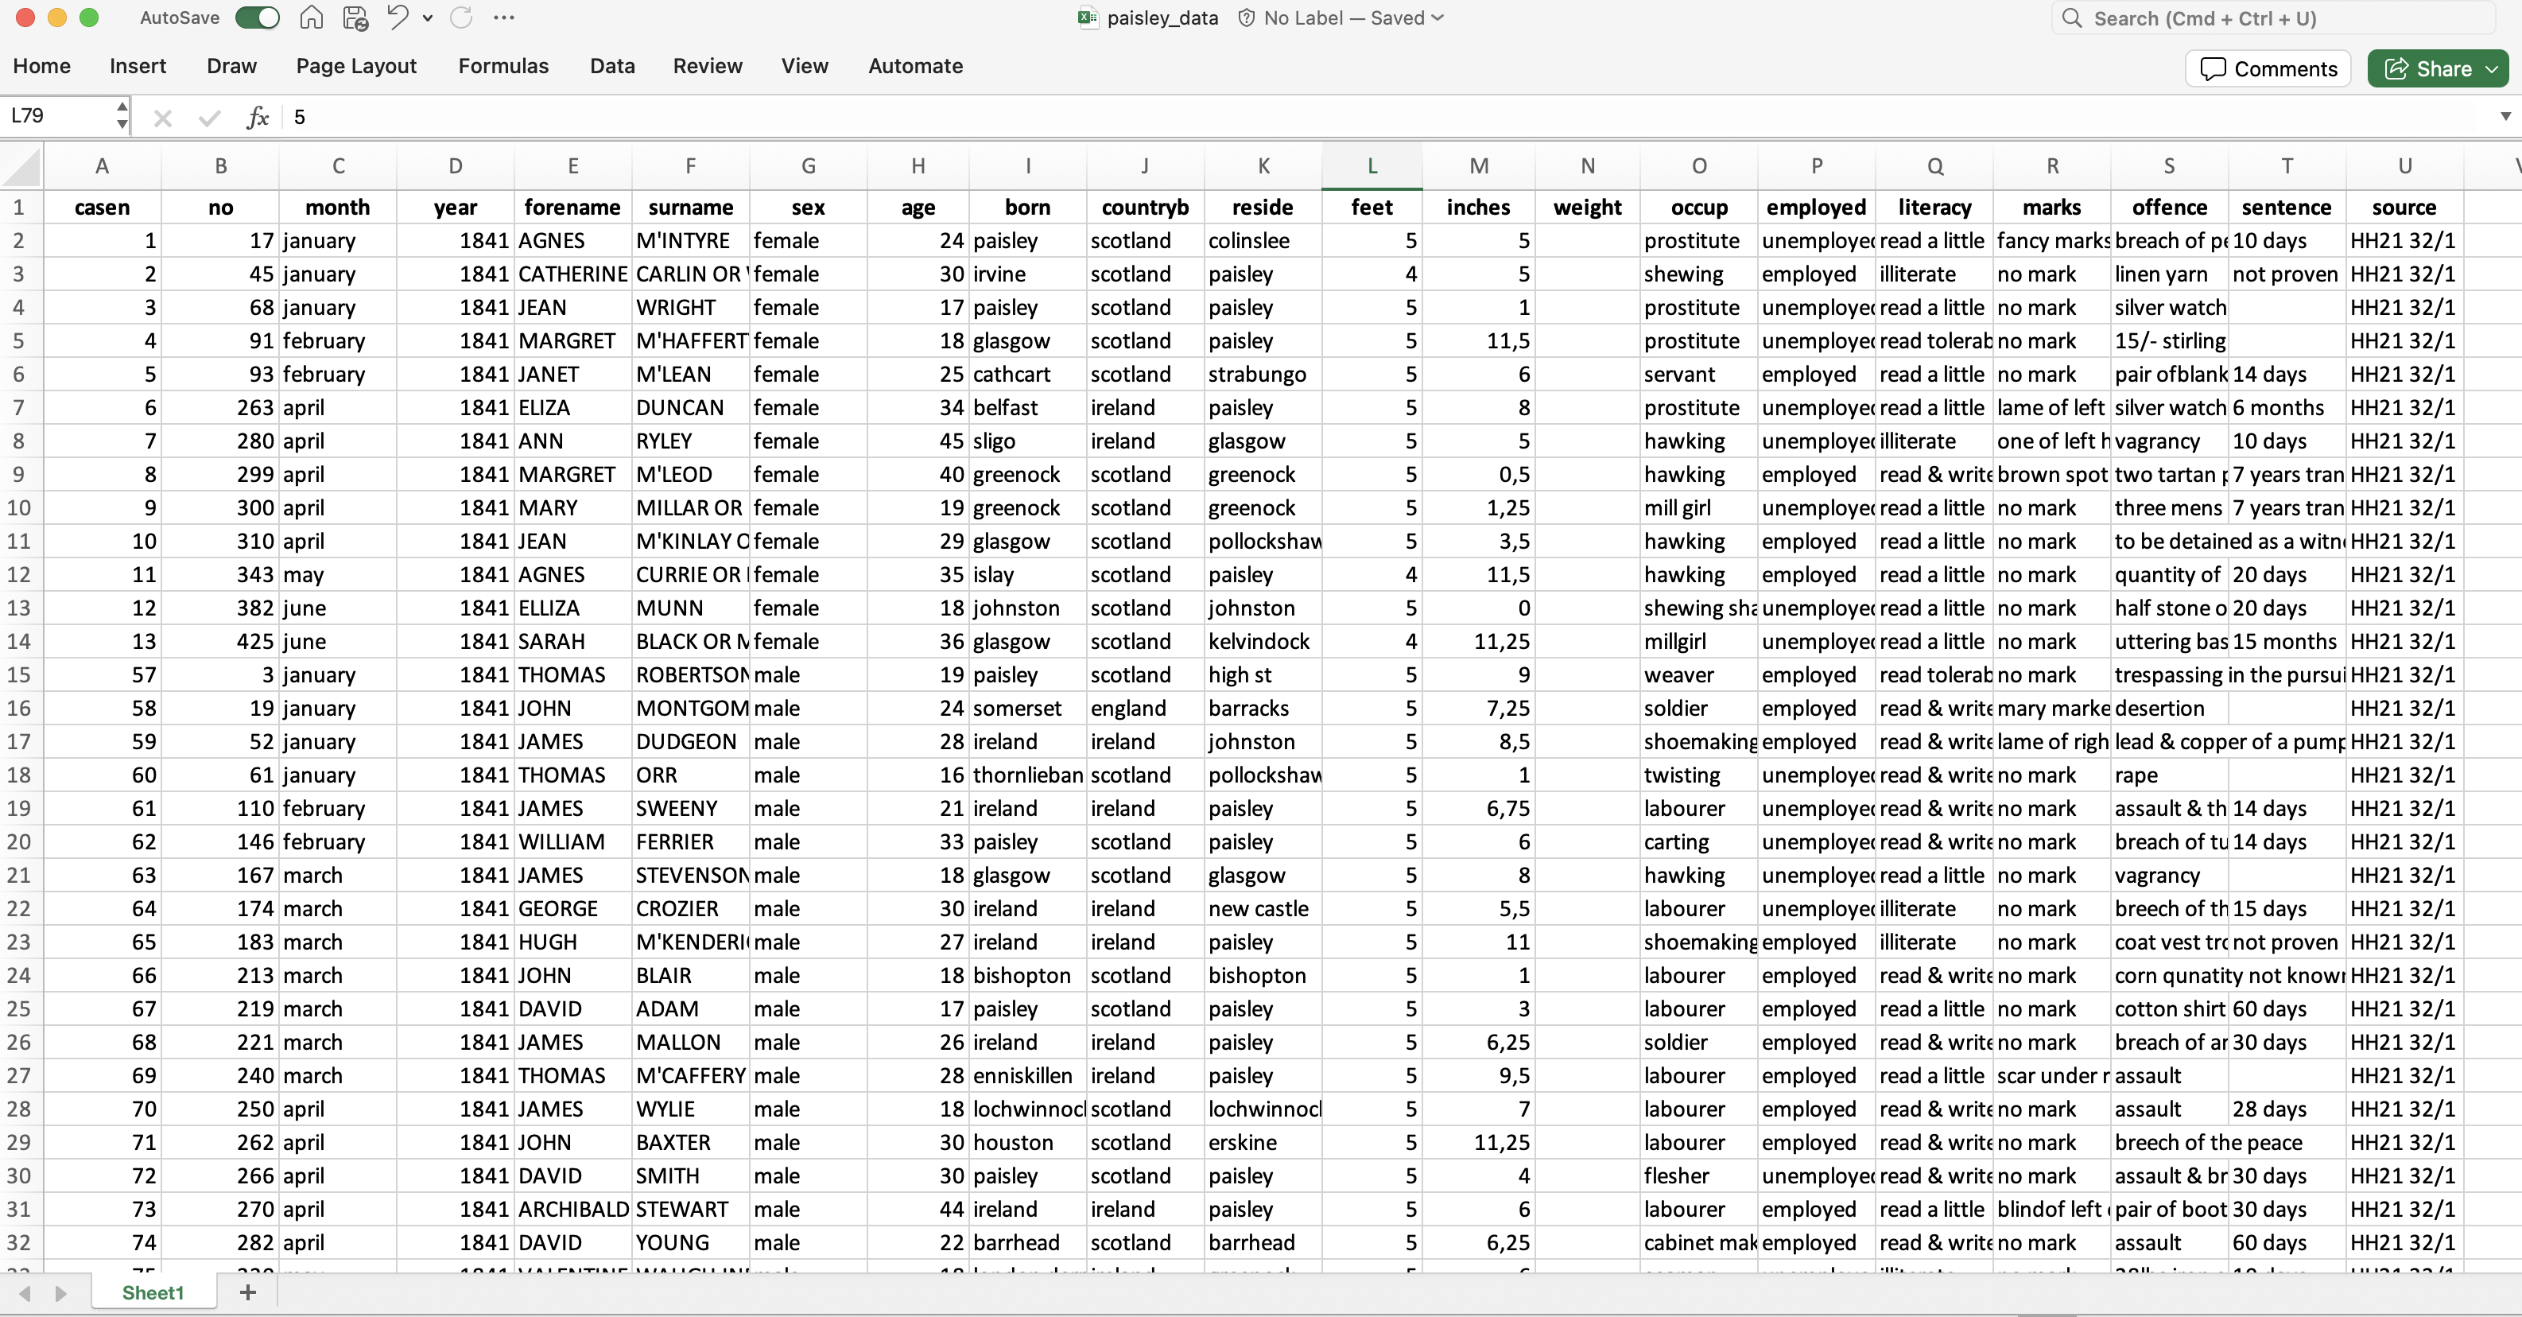This screenshot has width=2522, height=1317.
Task: Toggle the AutoSave switch
Action: (258, 17)
